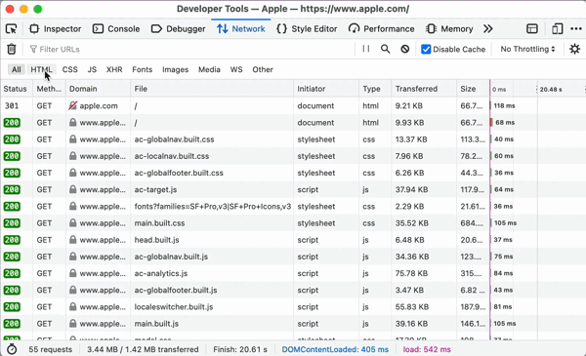The width and height of the screenshot is (586, 356).
Task: Filter requests by CSS
Action: (x=70, y=69)
